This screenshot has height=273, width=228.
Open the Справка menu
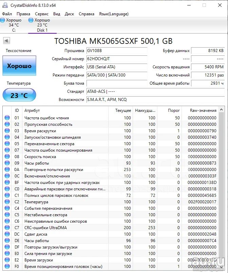(x=87, y=14)
